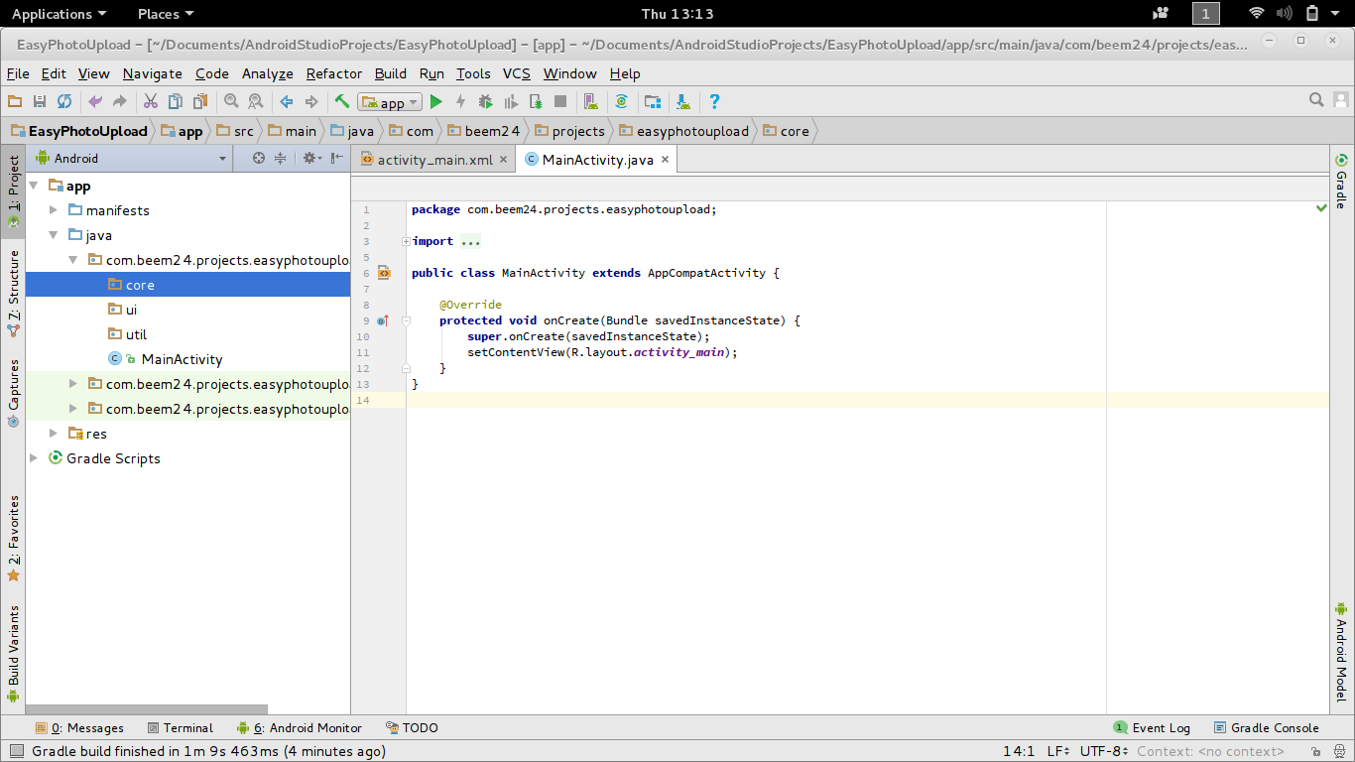Click the Make Project hammer icon

point(342,102)
